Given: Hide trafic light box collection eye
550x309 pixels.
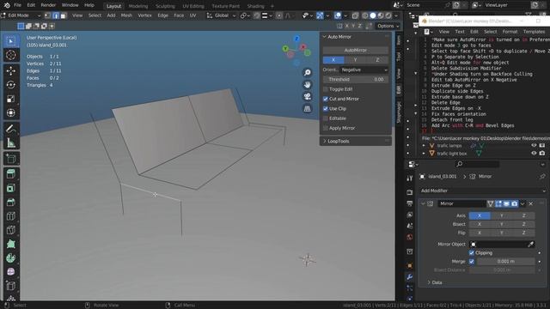Looking at the screenshot, I should click(x=534, y=153).
